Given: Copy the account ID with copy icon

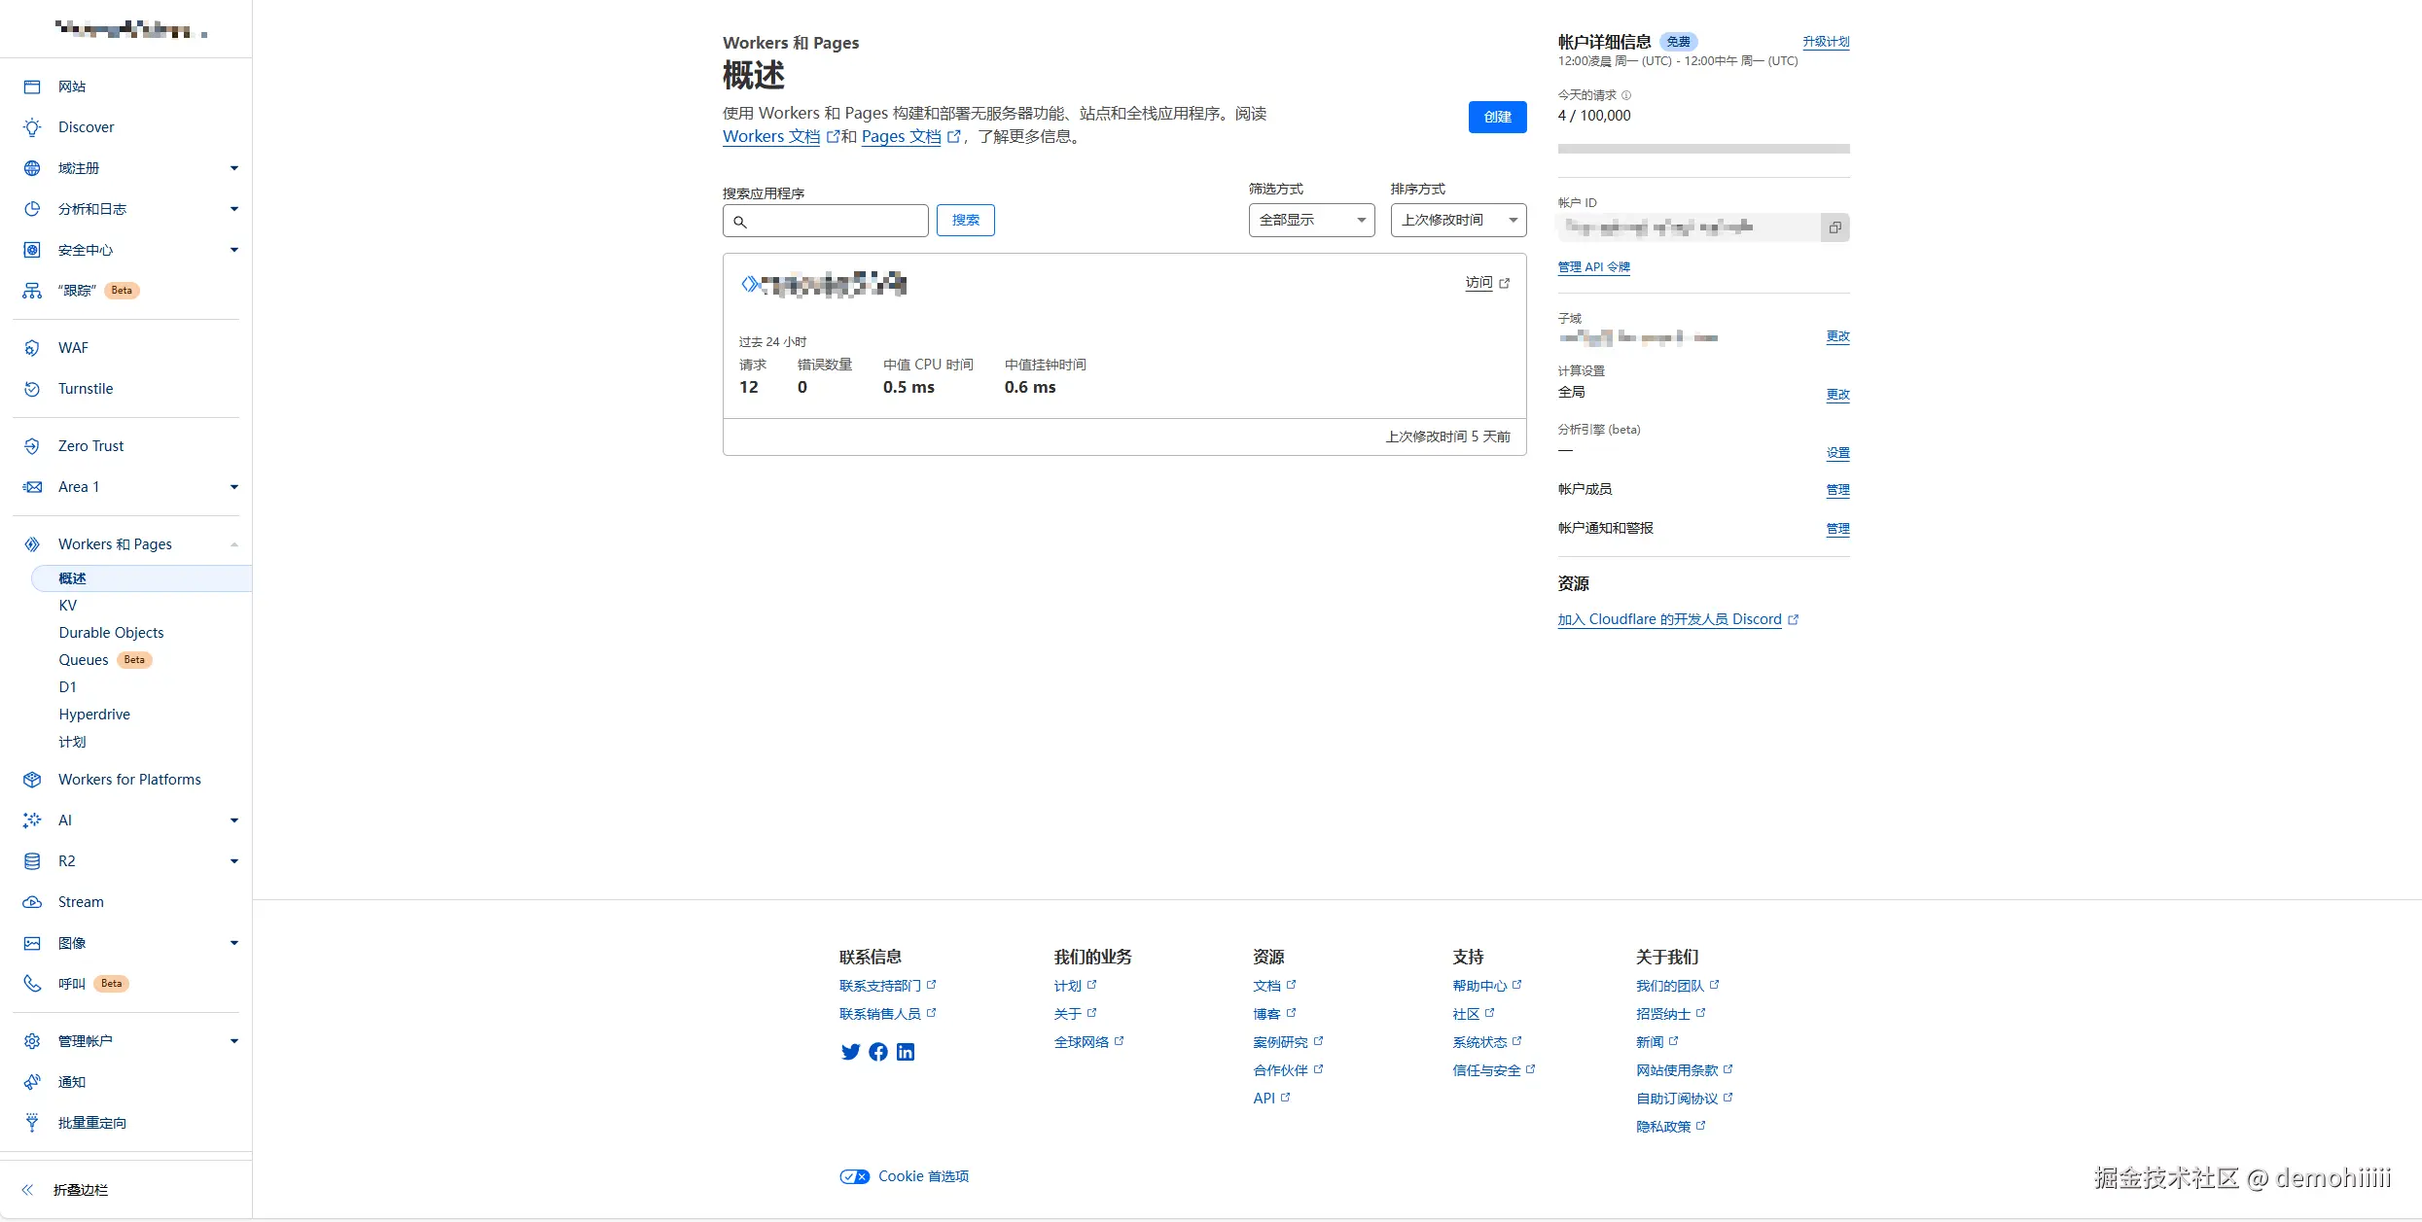Looking at the screenshot, I should click(1834, 227).
